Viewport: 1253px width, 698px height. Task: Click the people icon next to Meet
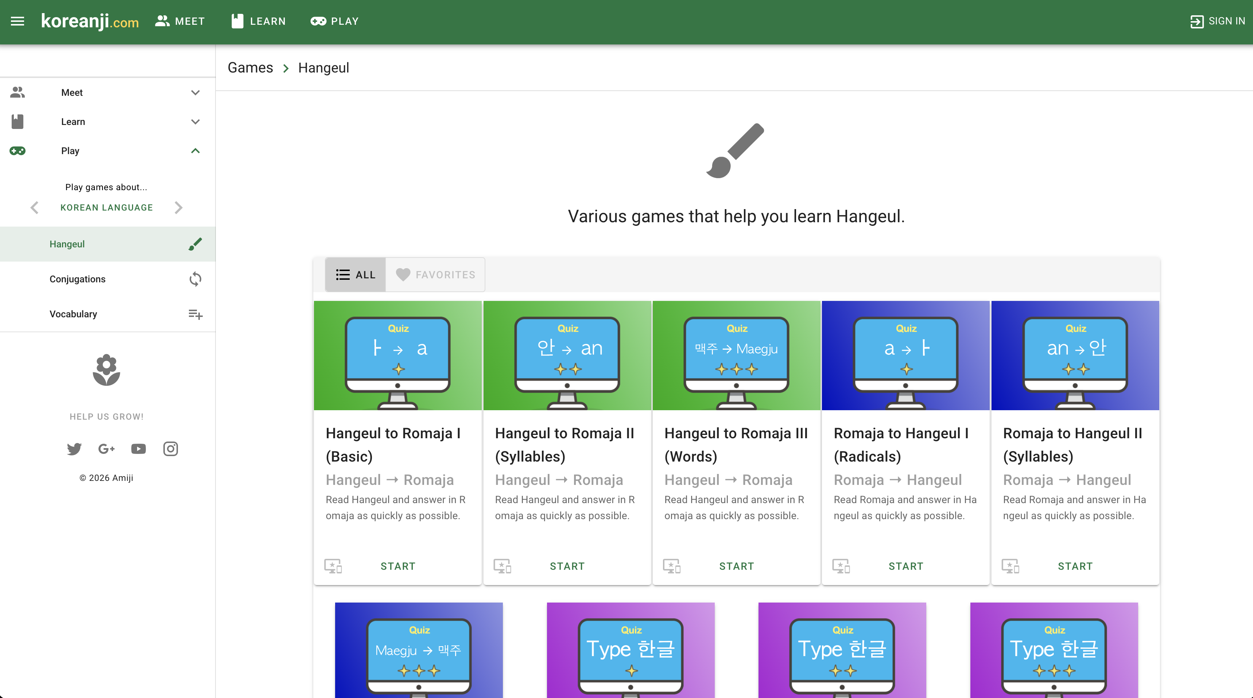18,93
